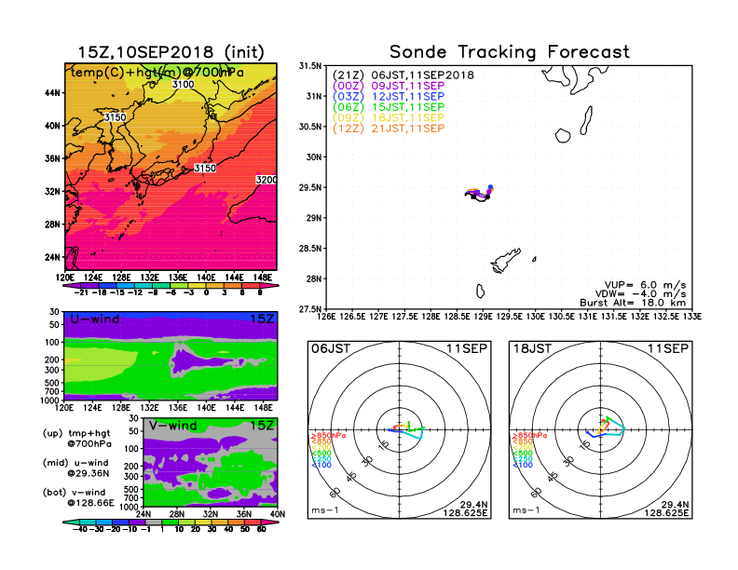Click "ms-1" unit in 06JST hodograph

(x=325, y=510)
